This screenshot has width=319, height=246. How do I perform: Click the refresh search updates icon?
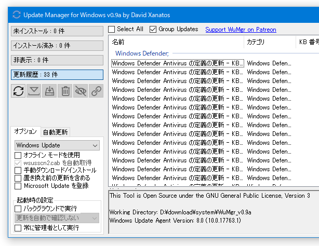pyautogui.click(x=18, y=91)
